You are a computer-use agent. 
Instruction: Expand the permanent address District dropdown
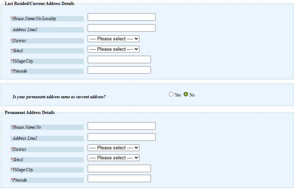point(113,148)
